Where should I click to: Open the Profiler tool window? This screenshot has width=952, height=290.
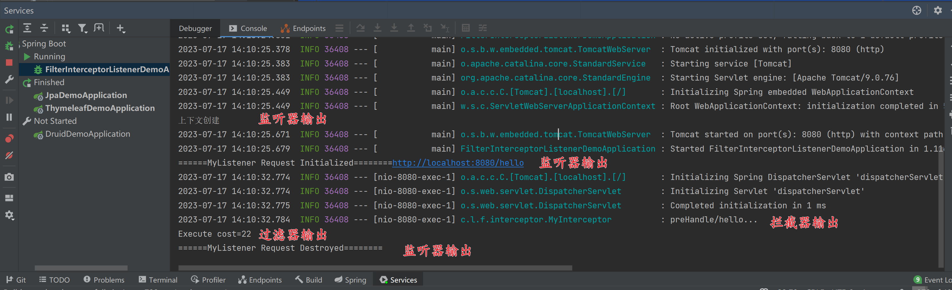tap(208, 280)
